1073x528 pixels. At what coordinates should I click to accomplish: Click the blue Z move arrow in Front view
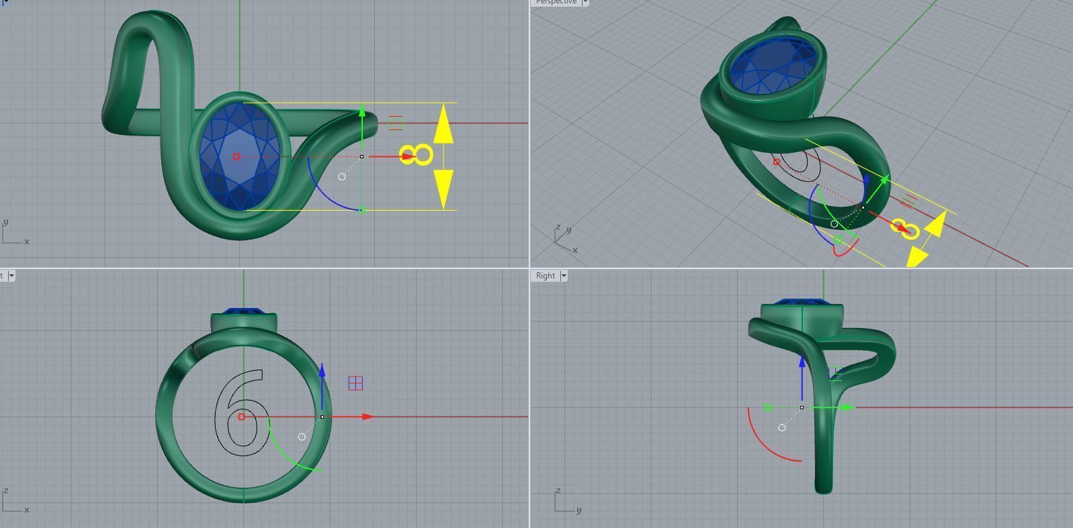323,386
